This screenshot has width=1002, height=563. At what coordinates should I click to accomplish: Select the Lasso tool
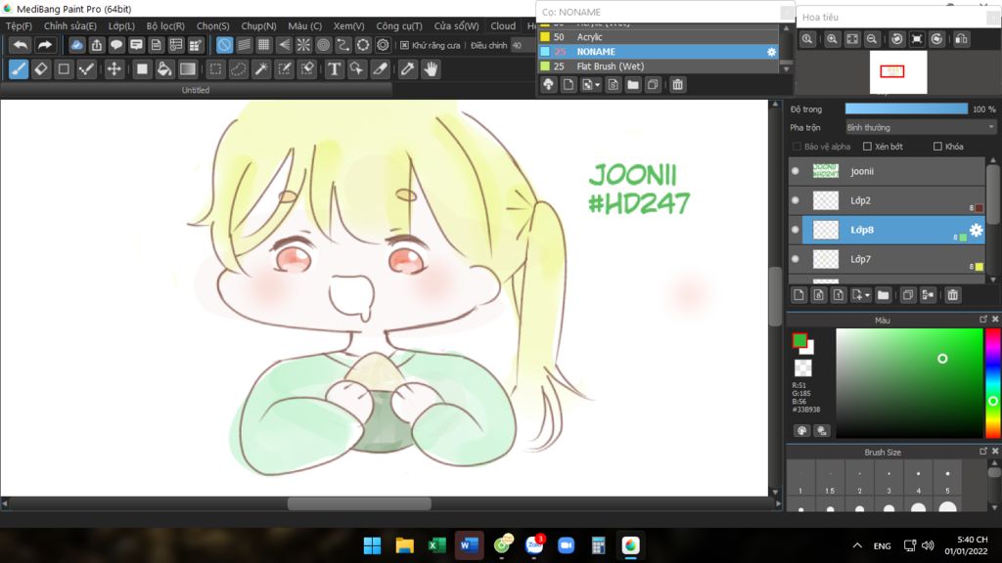pyautogui.click(x=239, y=69)
